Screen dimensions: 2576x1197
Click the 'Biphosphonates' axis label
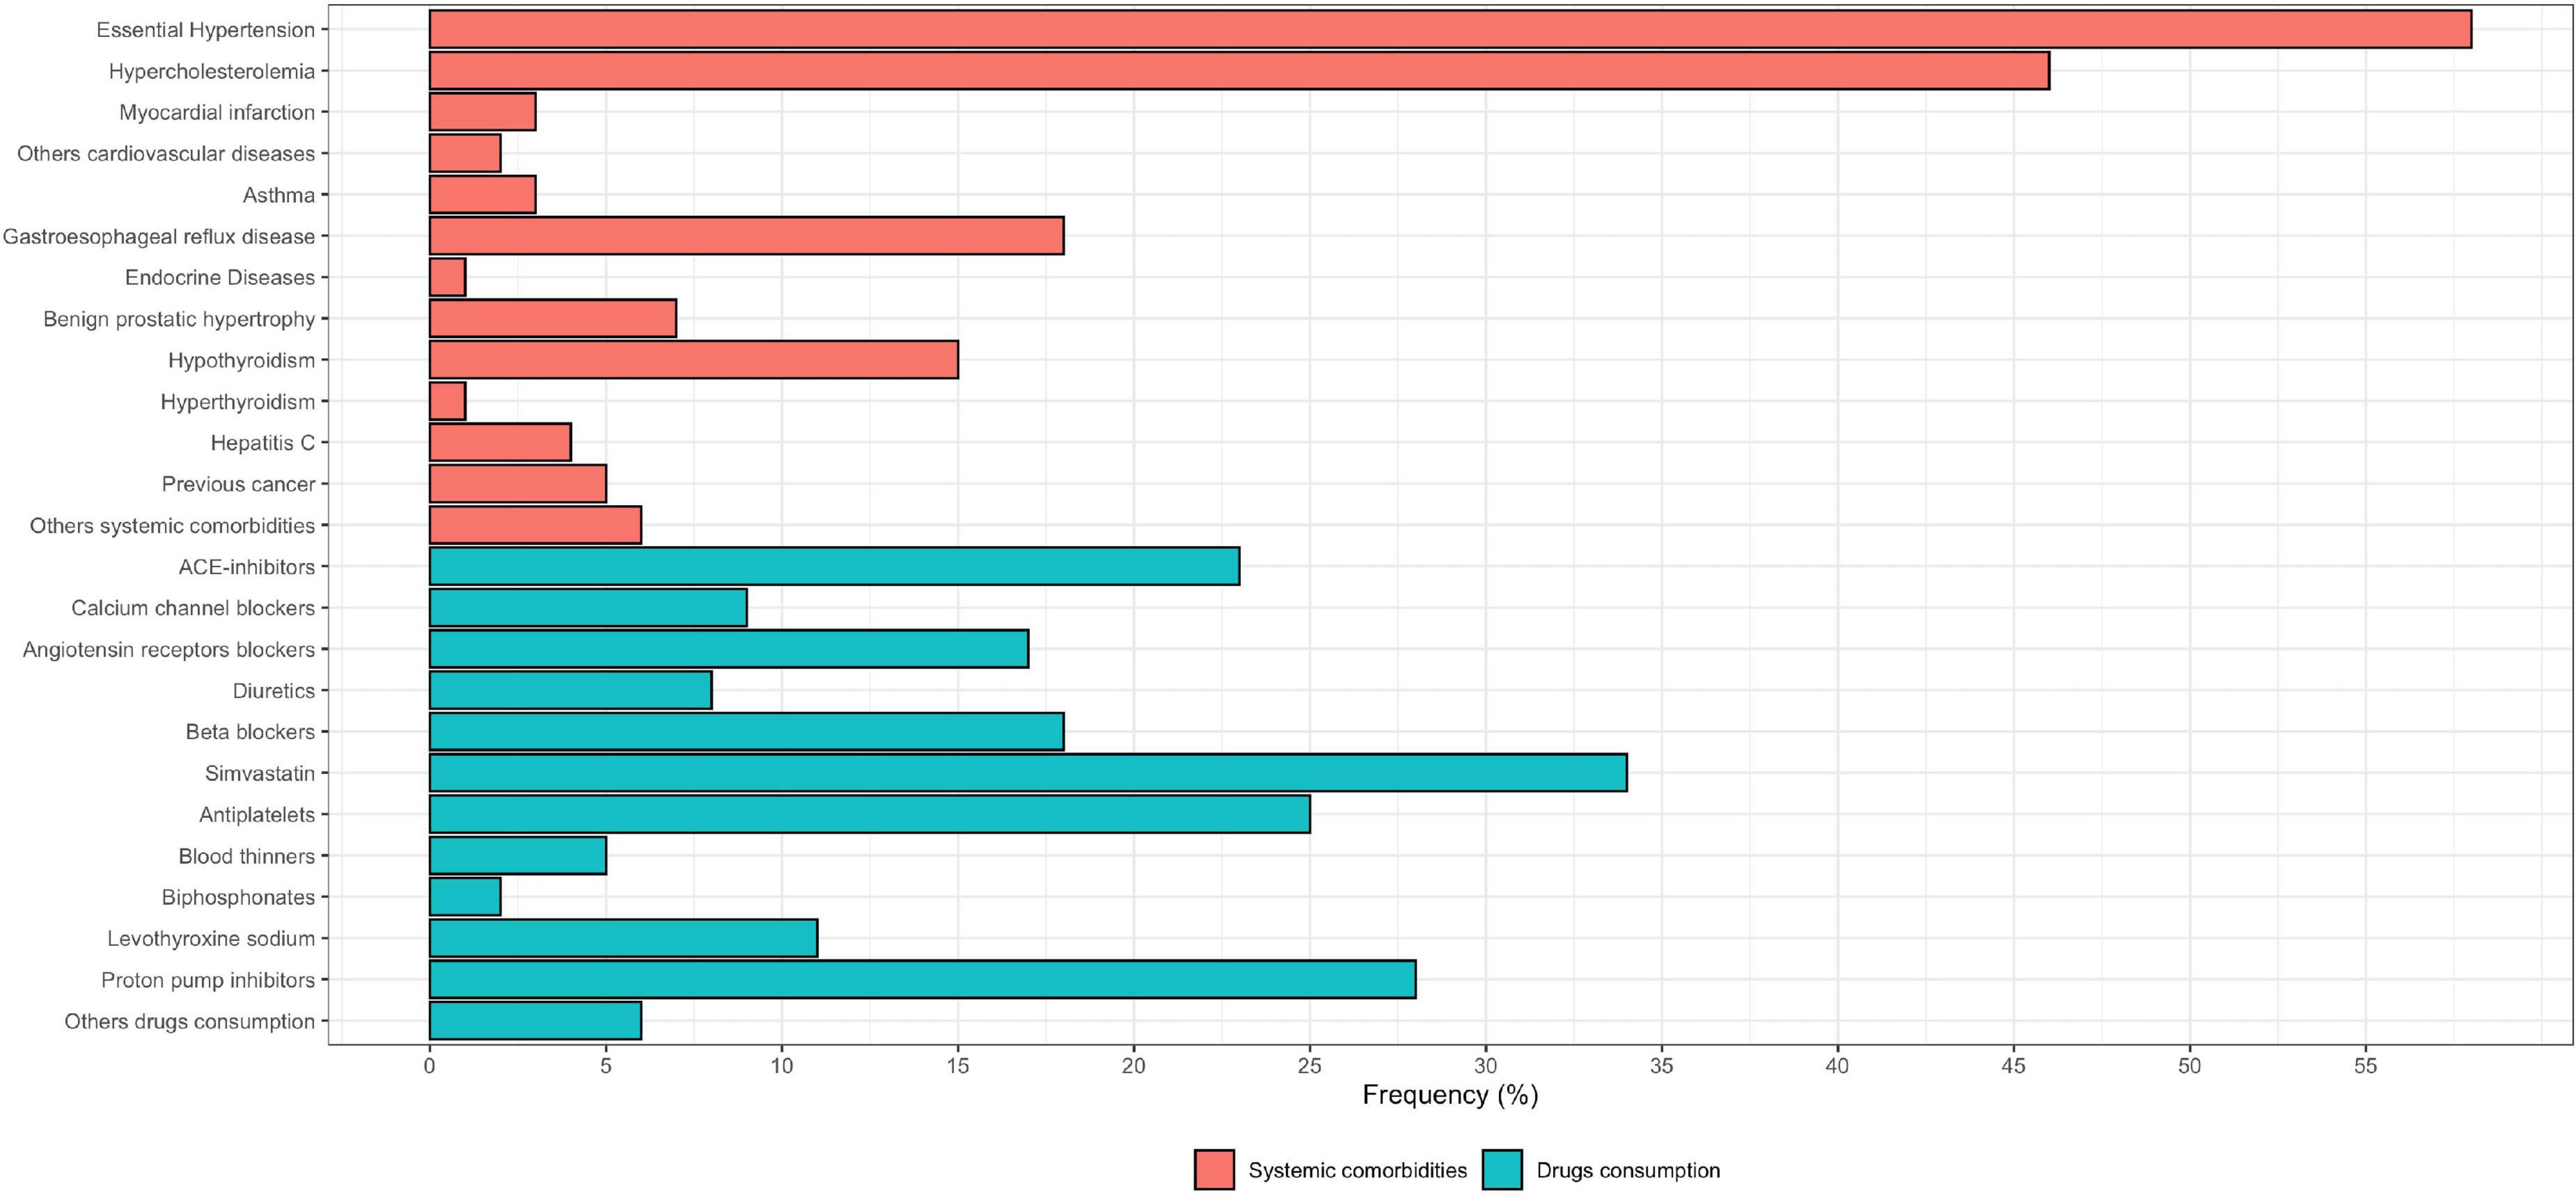pyautogui.click(x=238, y=897)
